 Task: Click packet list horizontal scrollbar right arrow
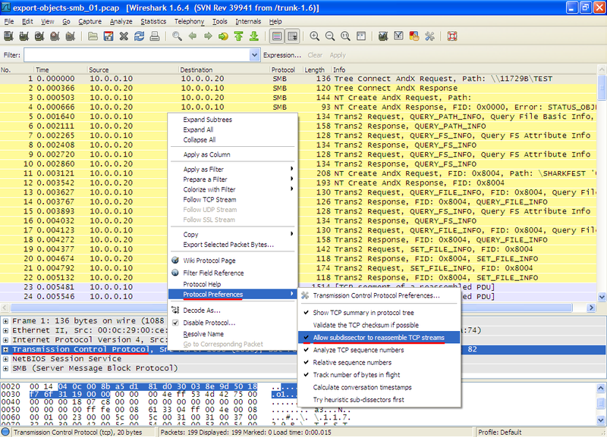coord(591,307)
